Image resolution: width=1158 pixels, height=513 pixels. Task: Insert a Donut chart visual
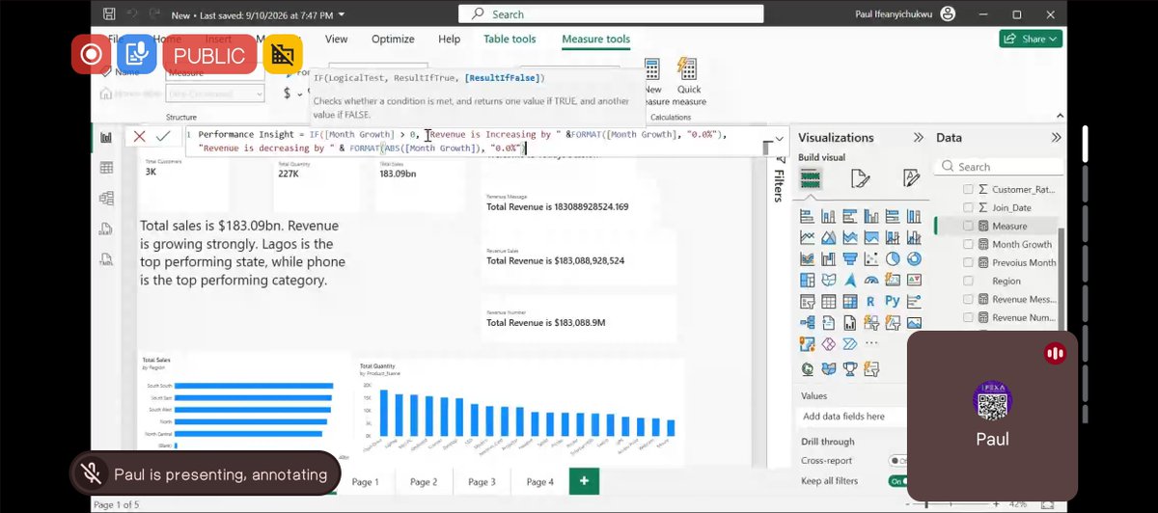click(914, 258)
